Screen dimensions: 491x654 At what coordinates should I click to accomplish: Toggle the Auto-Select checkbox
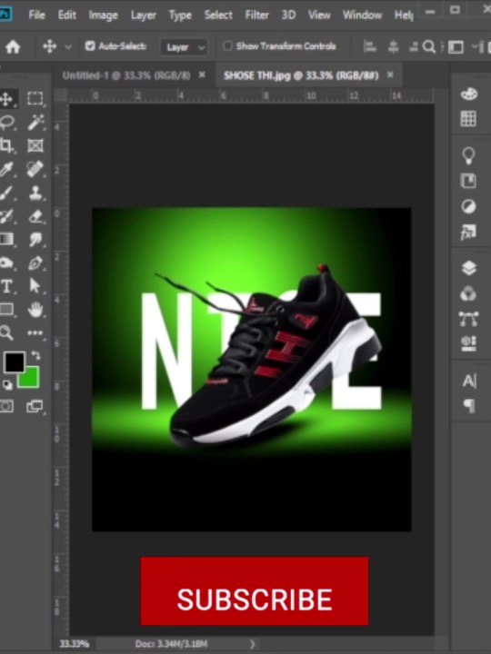tap(90, 46)
